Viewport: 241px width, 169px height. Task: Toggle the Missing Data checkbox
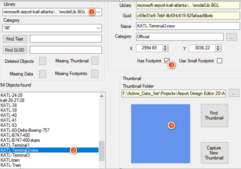[x=43, y=74]
